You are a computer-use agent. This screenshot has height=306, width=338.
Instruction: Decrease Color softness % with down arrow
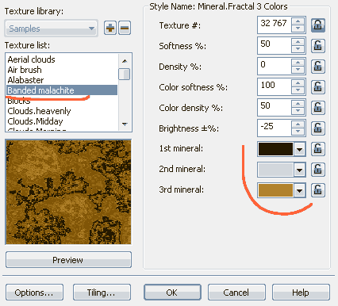click(298, 90)
